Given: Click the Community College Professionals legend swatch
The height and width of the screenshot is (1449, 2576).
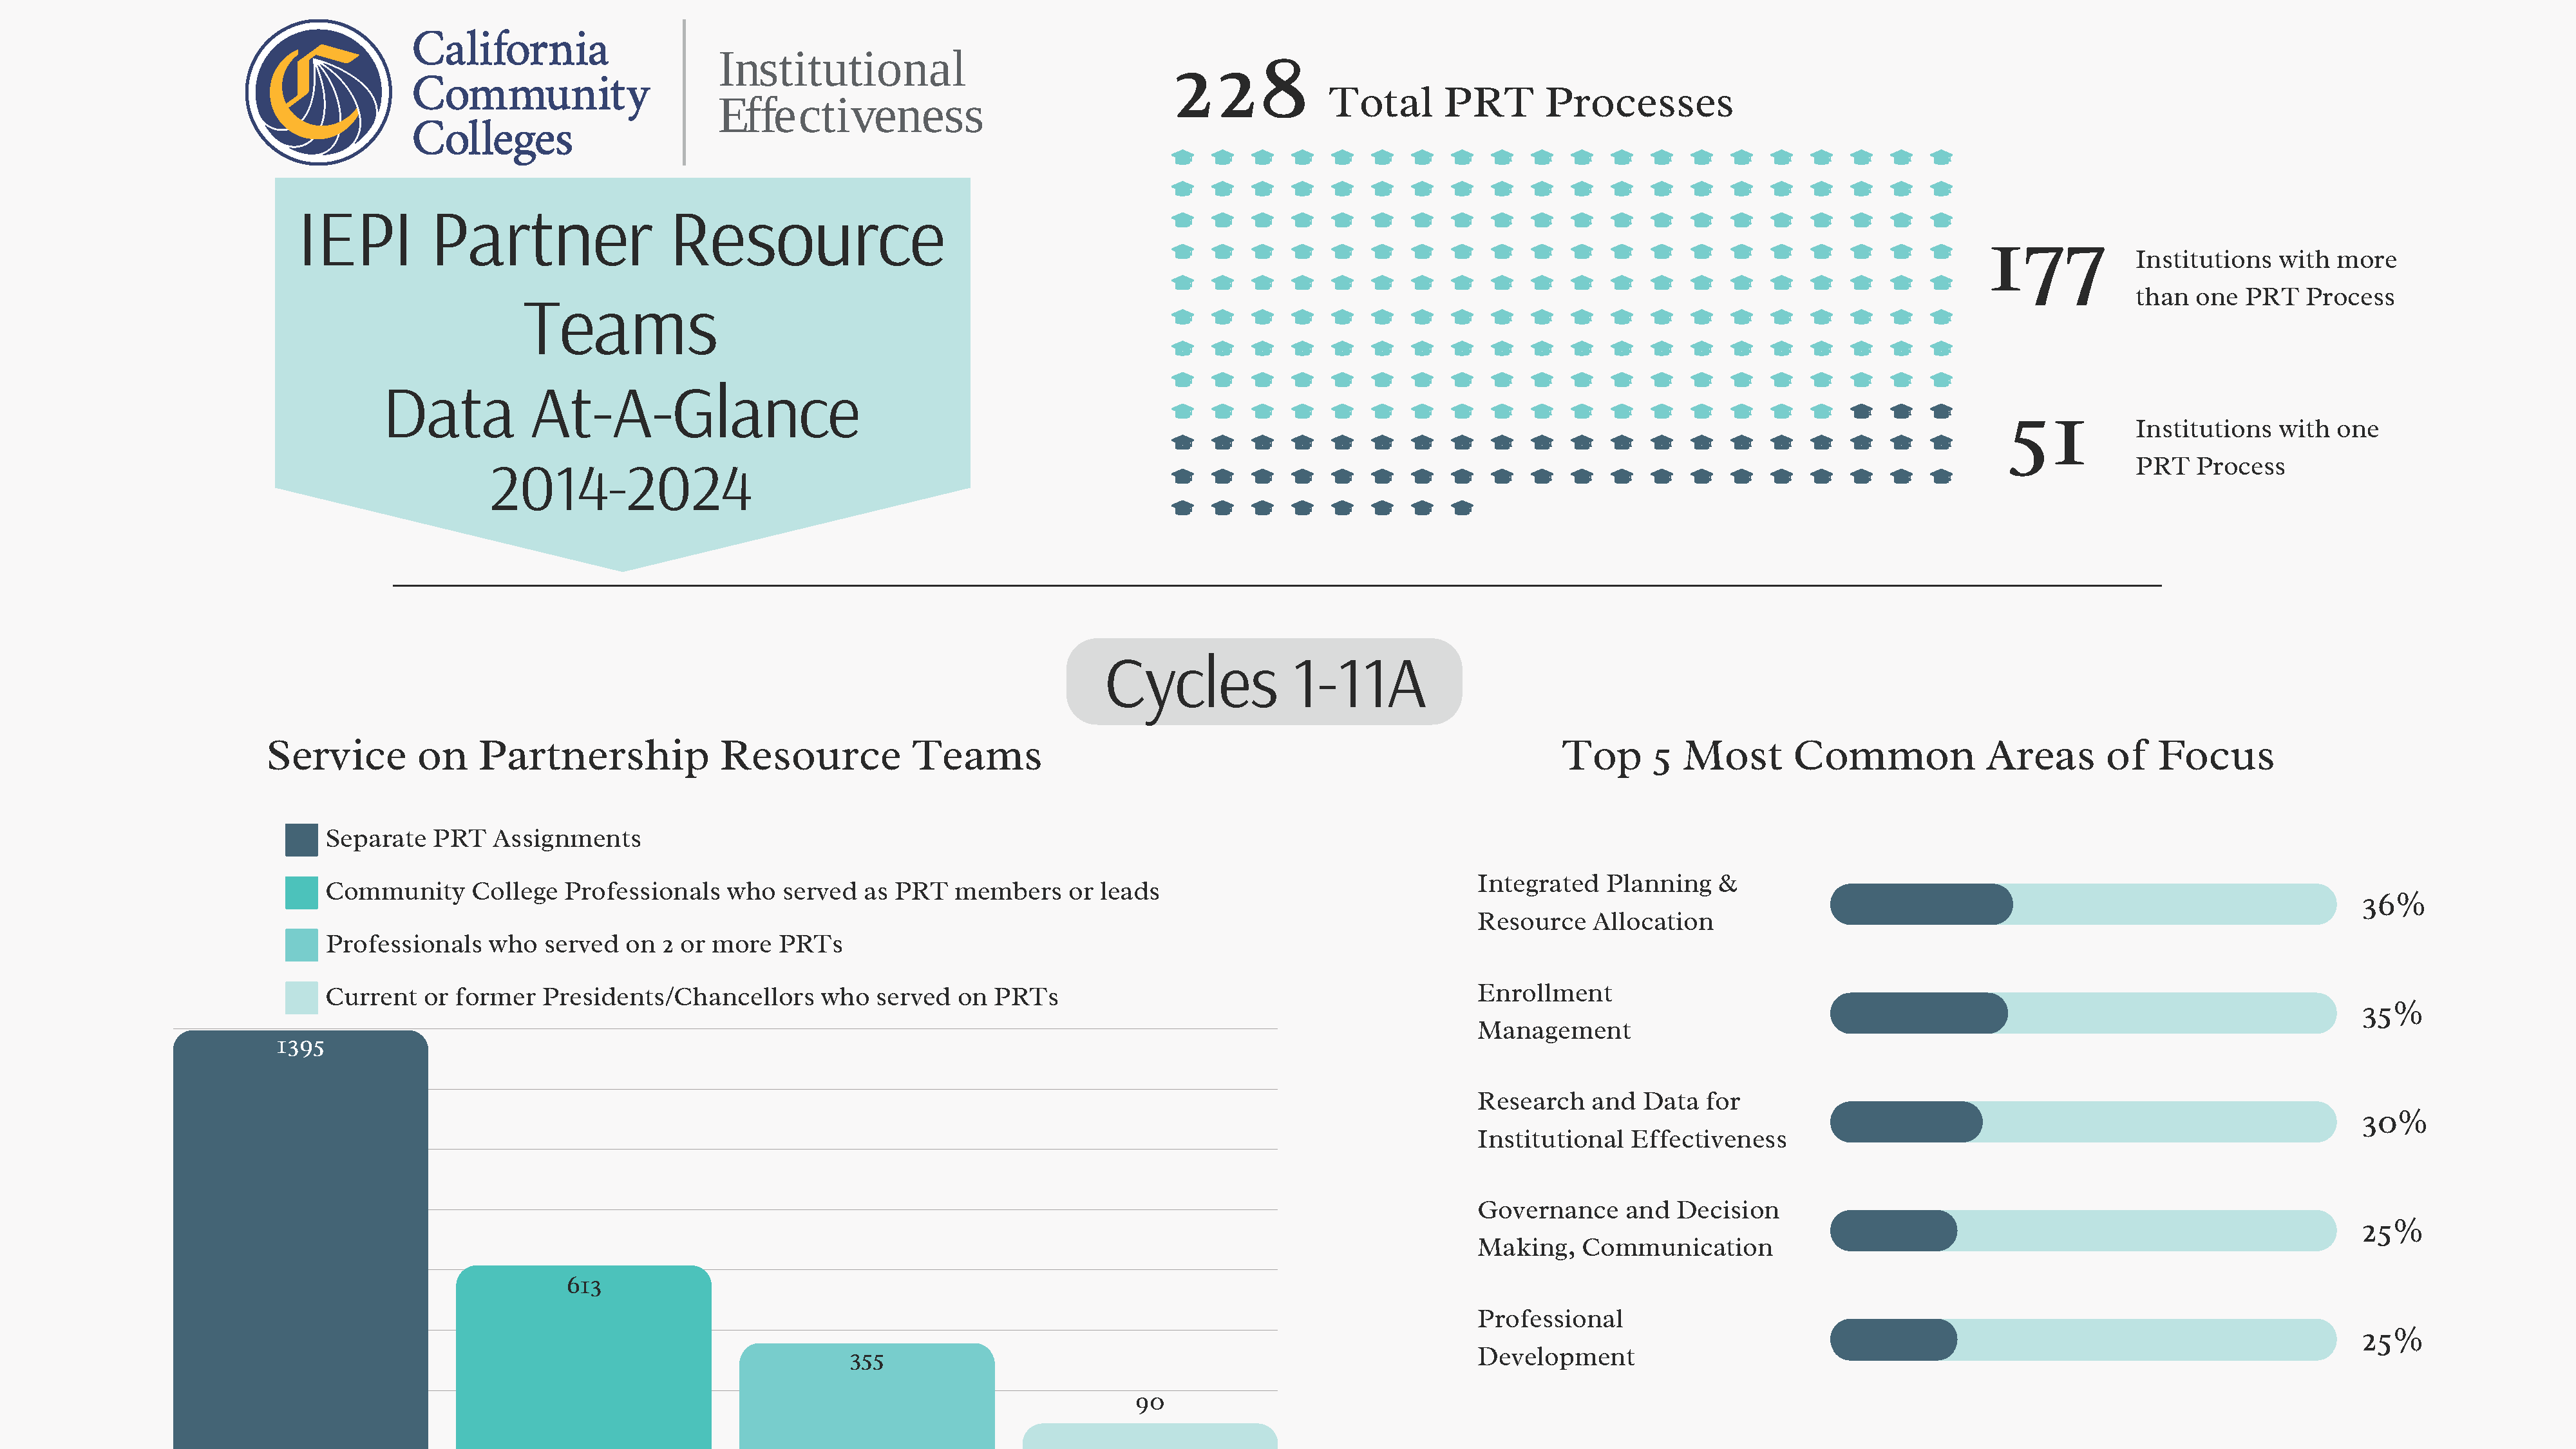Looking at the screenshot, I should pyautogui.click(x=301, y=892).
